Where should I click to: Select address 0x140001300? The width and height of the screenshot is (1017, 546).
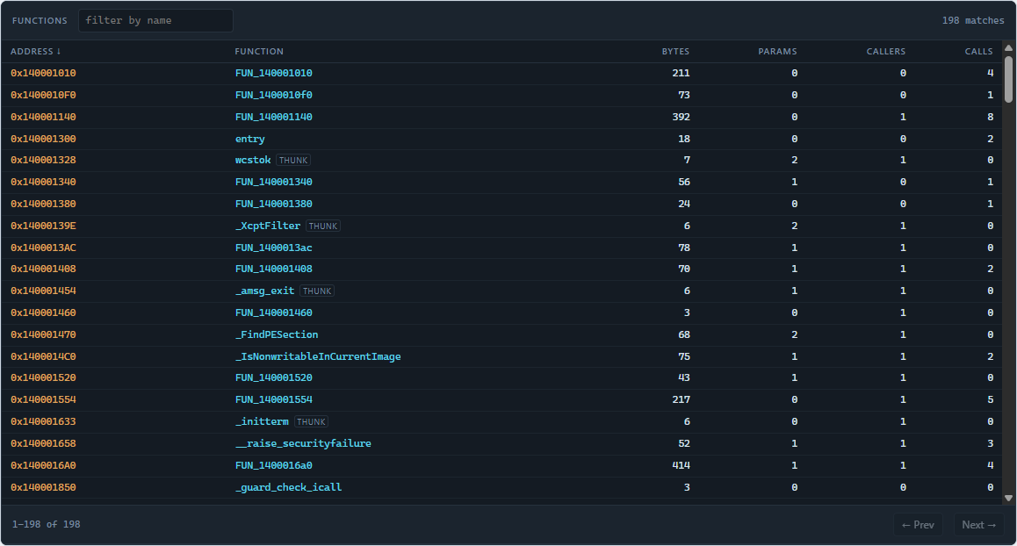tap(43, 139)
